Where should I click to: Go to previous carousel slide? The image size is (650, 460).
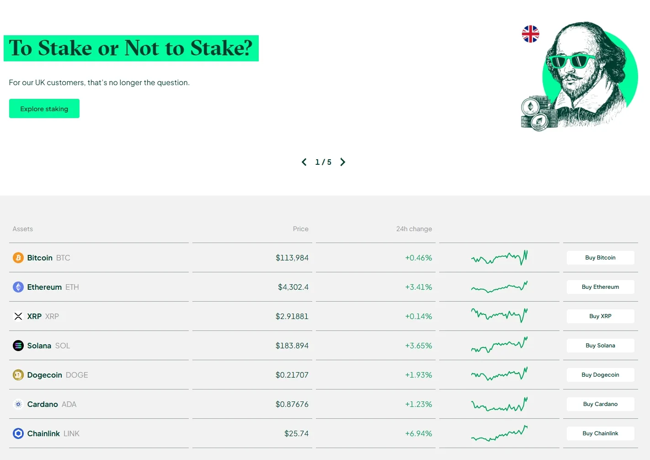pos(304,162)
